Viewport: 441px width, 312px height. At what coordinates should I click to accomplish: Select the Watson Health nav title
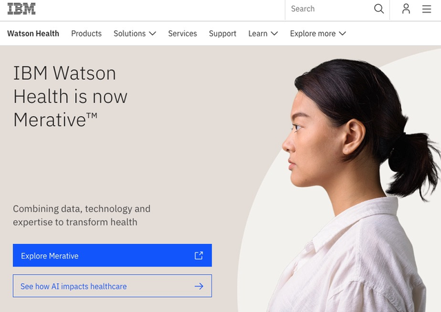click(x=33, y=34)
